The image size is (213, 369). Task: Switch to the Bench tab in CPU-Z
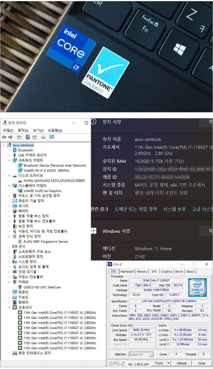coord(179,271)
